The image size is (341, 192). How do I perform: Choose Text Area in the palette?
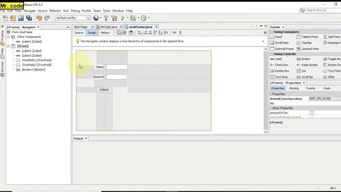point(279,77)
